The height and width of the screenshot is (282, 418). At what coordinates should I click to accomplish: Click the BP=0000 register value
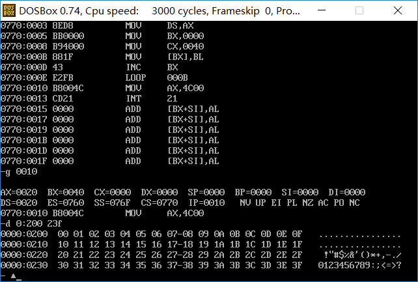253,192
